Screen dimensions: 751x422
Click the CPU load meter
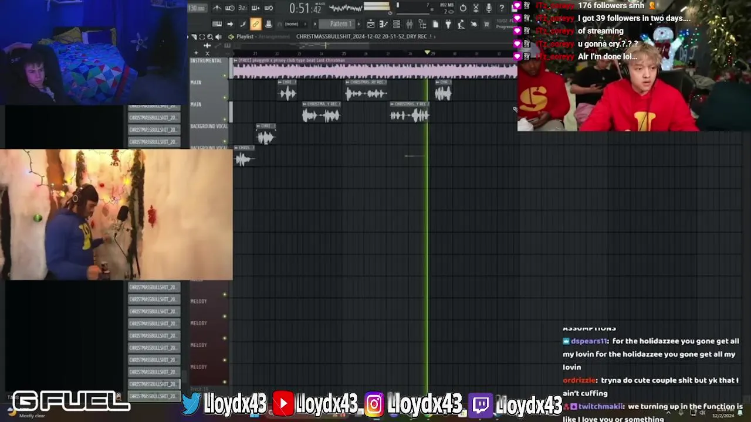click(412, 8)
